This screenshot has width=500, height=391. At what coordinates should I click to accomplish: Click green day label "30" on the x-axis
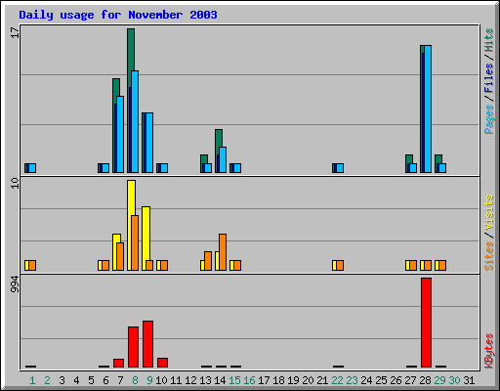(x=454, y=380)
